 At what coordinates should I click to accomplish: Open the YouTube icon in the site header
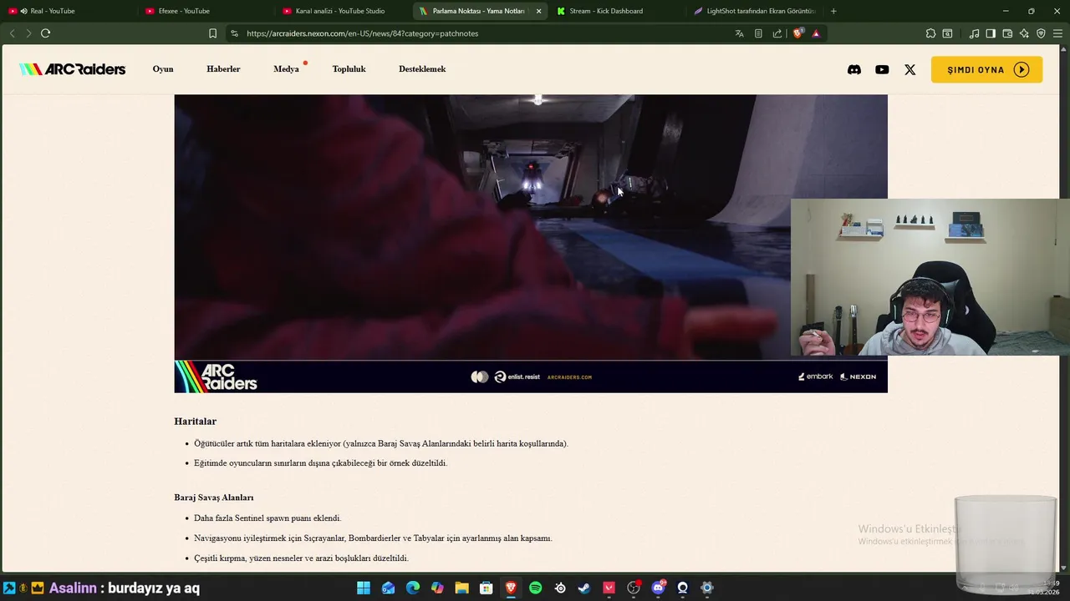[882, 69]
